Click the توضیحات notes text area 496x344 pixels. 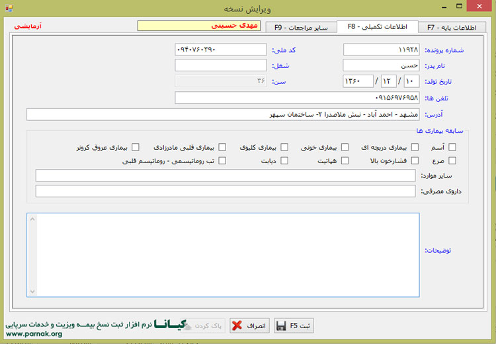[x=223, y=254]
